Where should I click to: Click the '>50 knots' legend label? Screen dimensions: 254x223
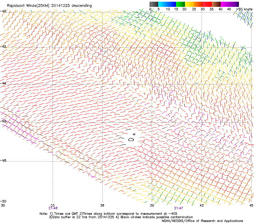tap(244, 9)
